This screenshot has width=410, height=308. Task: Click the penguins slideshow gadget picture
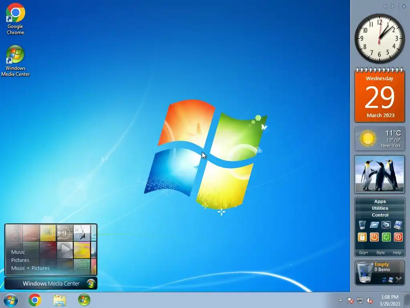click(x=380, y=174)
